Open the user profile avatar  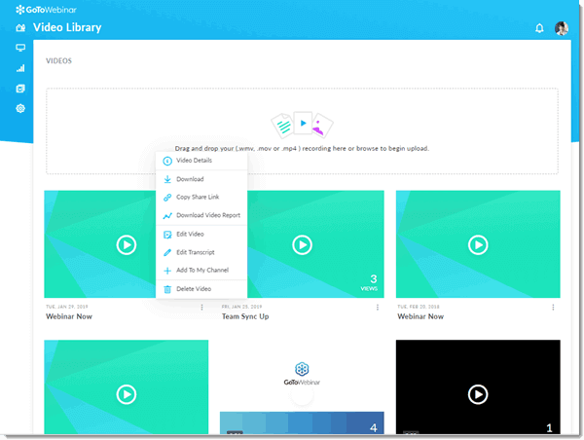point(562,28)
